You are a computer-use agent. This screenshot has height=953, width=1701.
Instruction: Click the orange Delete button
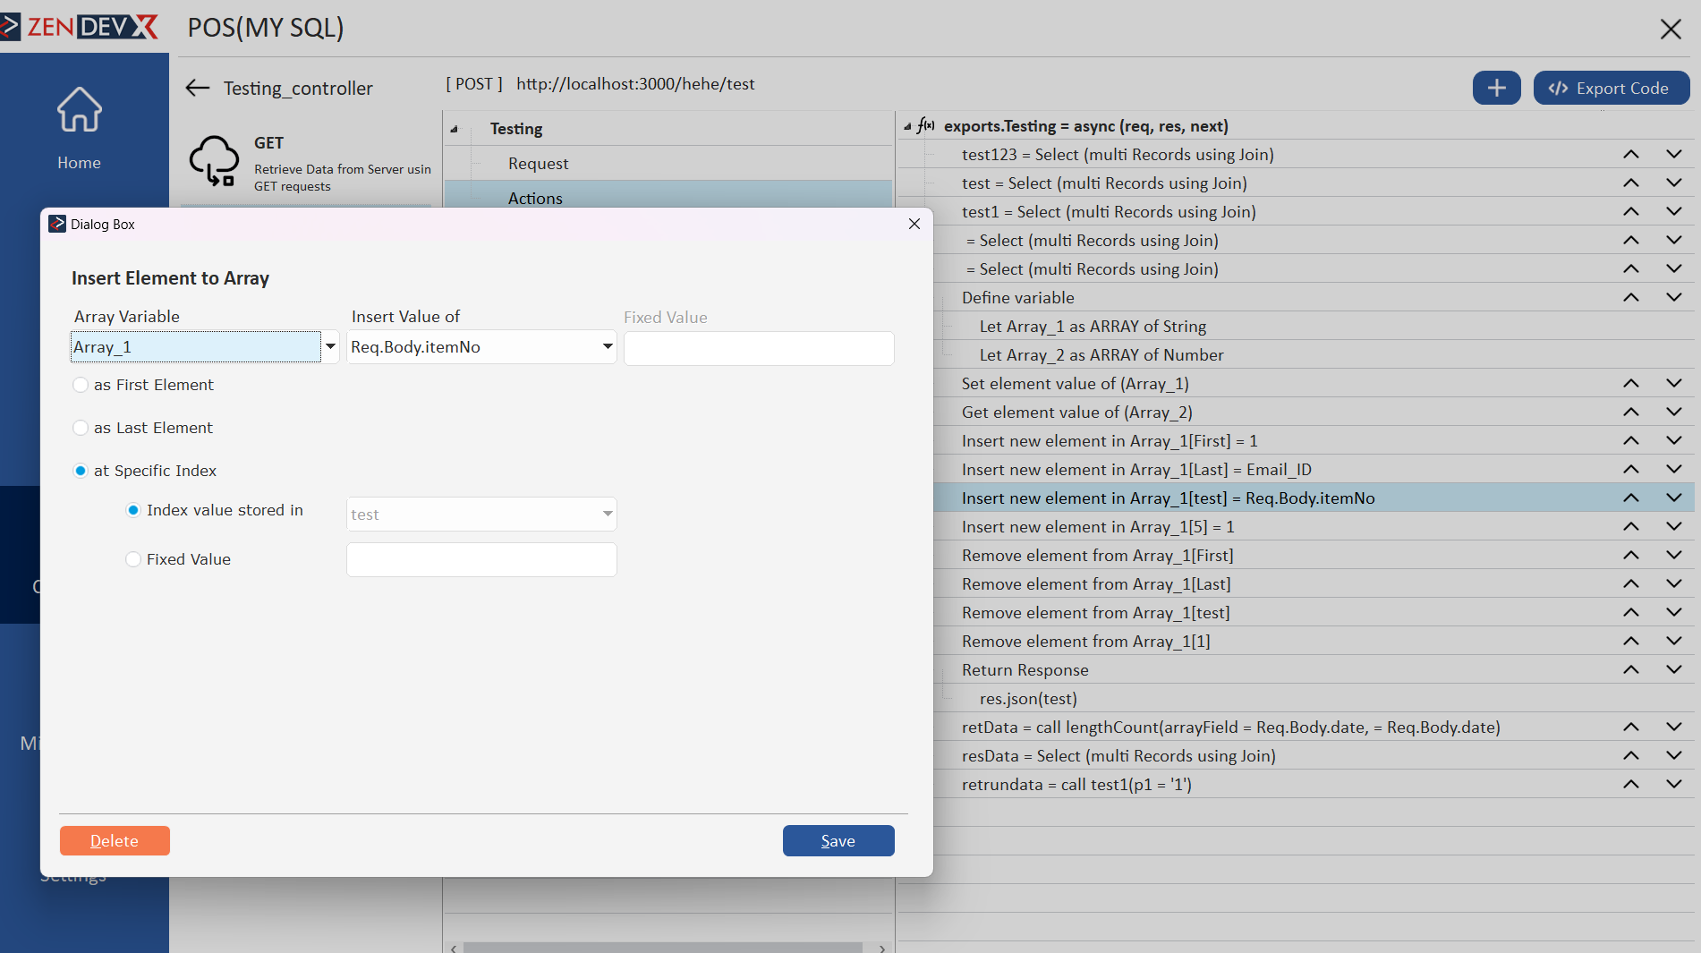coord(115,840)
